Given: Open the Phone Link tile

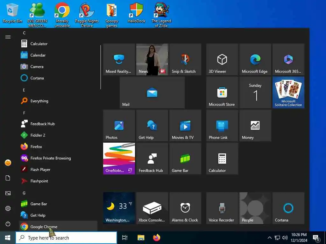Looking at the screenshot, I should coord(222,125).
